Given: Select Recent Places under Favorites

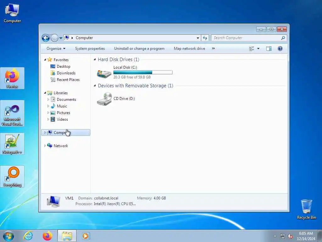Looking at the screenshot, I should pyautogui.click(x=68, y=80).
